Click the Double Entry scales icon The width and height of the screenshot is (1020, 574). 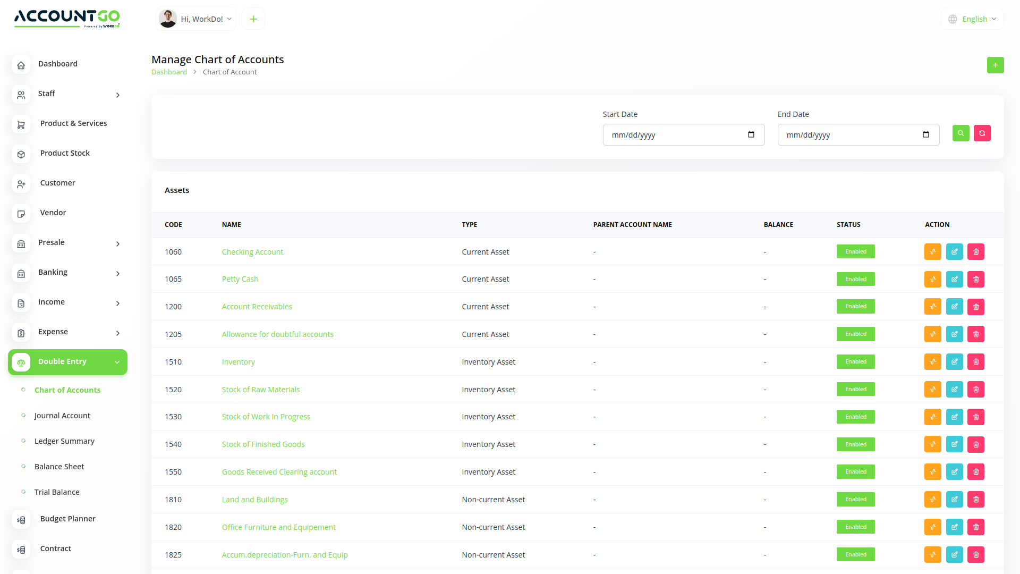pos(21,362)
